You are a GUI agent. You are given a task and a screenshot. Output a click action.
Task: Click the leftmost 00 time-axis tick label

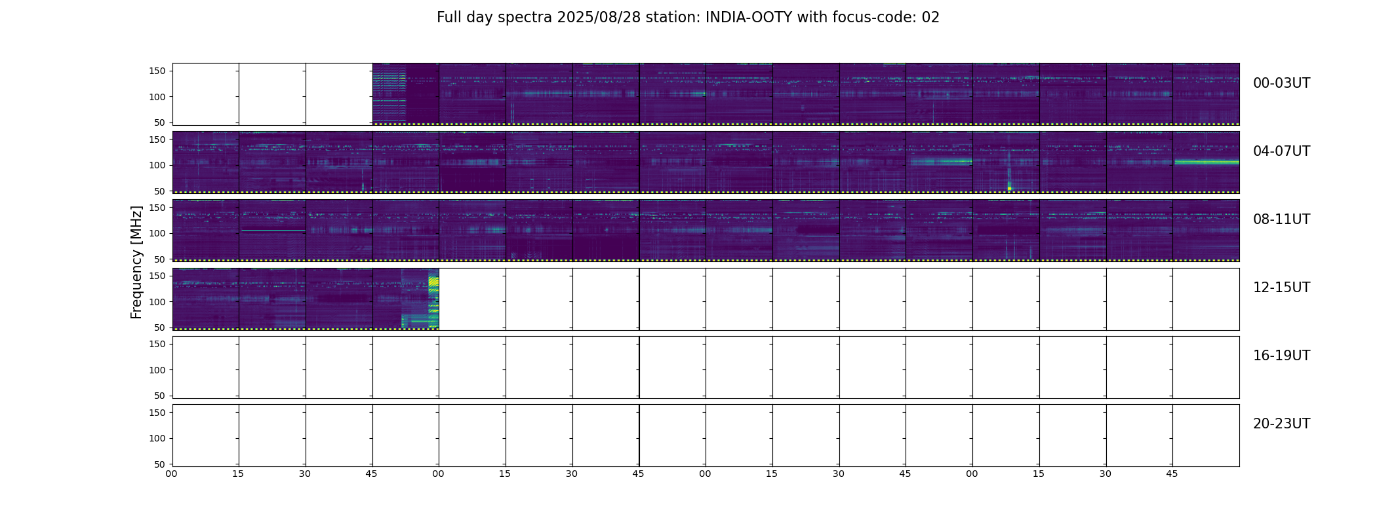coord(172,474)
